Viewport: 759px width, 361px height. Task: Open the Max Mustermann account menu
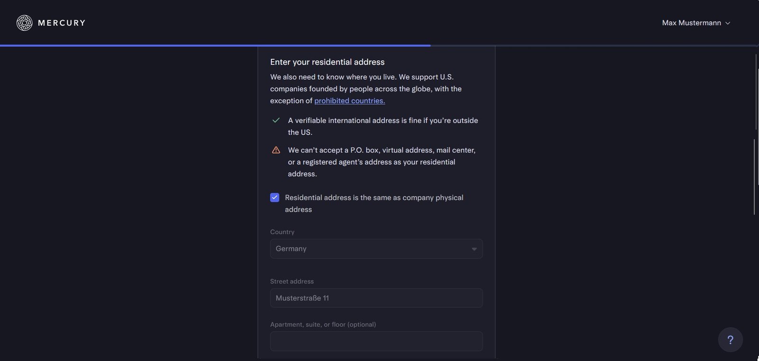[x=691, y=23]
